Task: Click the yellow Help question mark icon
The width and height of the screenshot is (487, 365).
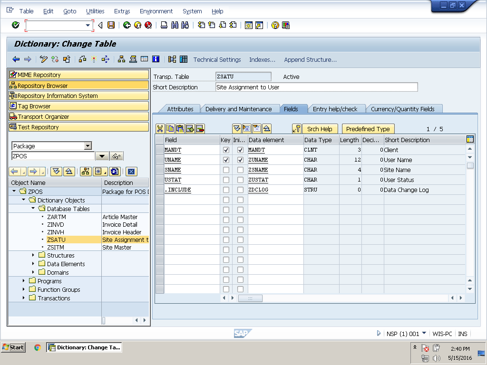Action: click(x=275, y=25)
